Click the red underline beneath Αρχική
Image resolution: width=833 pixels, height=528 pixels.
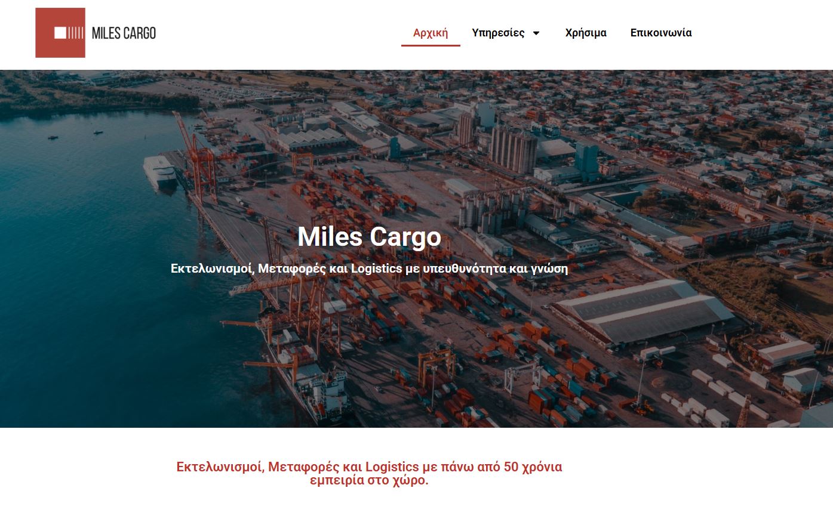click(x=430, y=45)
